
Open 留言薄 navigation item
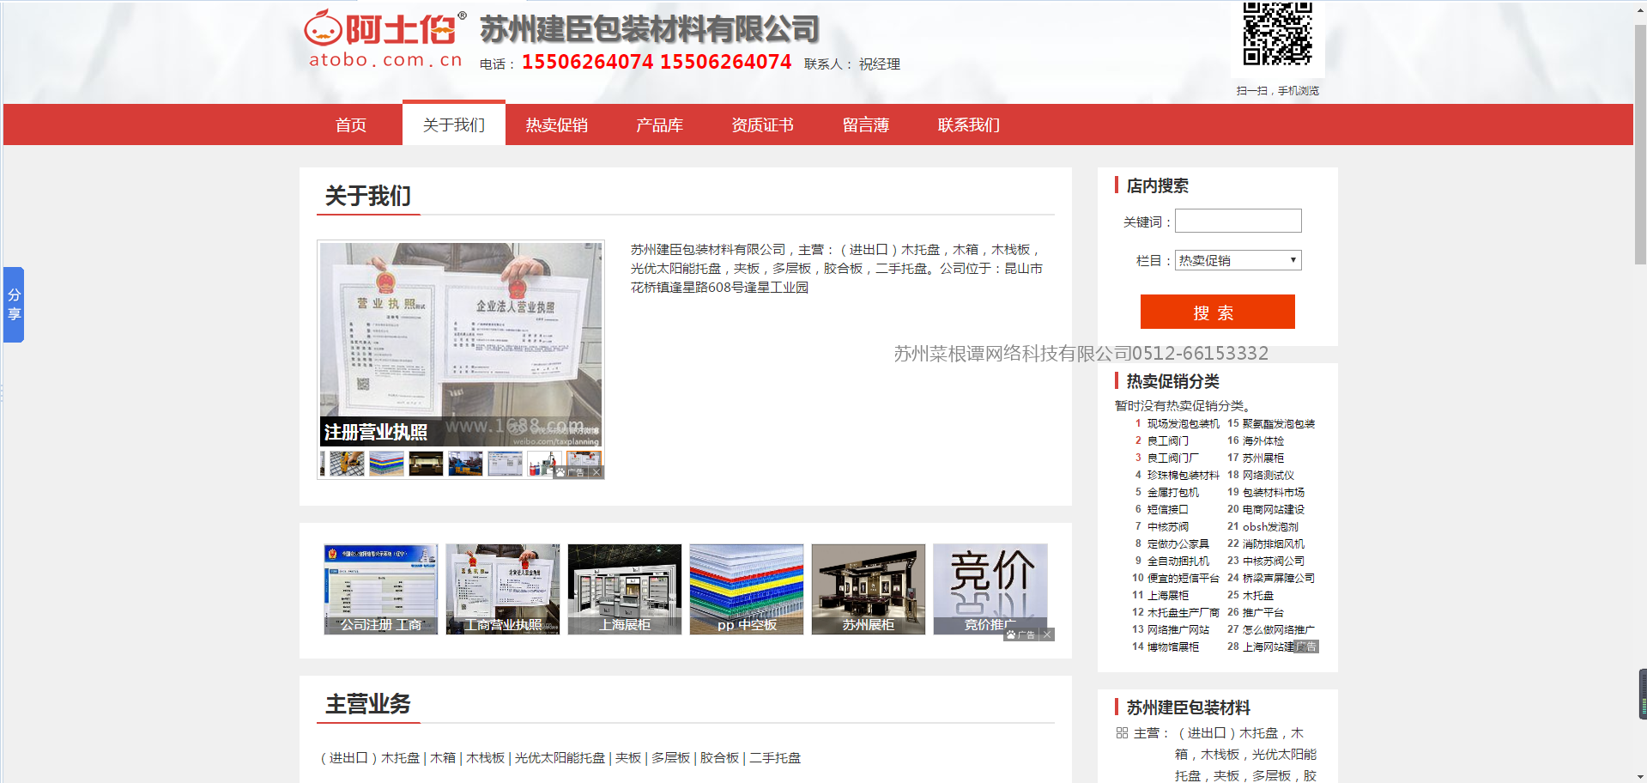coord(866,125)
